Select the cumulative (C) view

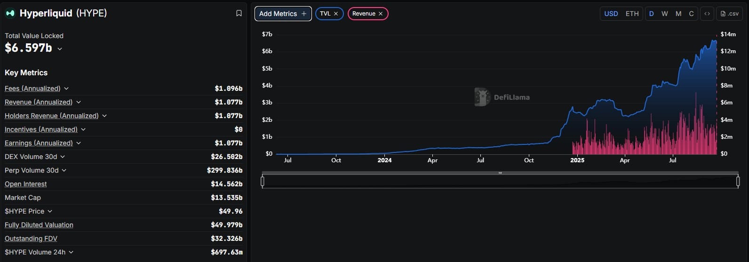(x=692, y=14)
